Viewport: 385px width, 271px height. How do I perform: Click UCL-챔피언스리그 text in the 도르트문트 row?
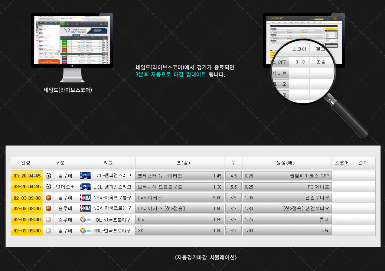click(x=112, y=187)
